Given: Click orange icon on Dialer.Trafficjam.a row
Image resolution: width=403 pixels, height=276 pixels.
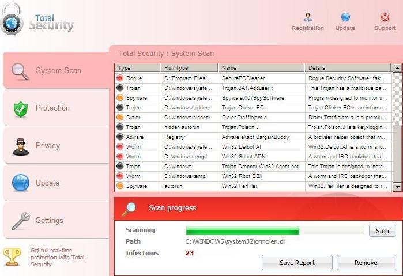Looking at the screenshot, I should (x=120, y=117).
